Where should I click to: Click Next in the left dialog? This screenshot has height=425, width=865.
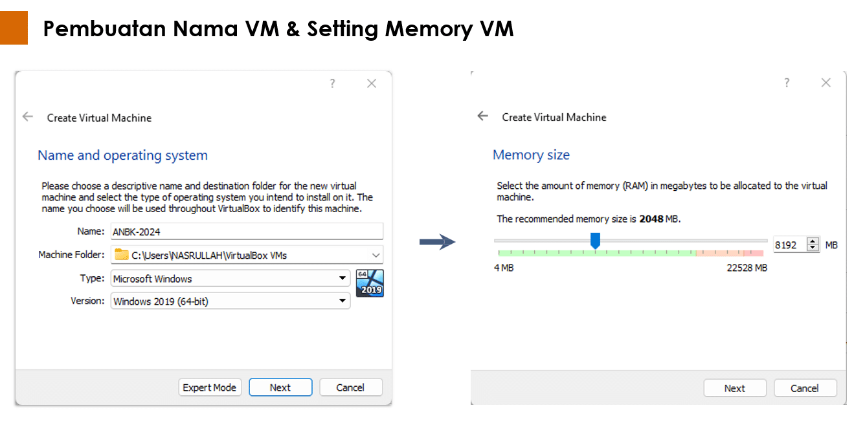click(280, 387)
